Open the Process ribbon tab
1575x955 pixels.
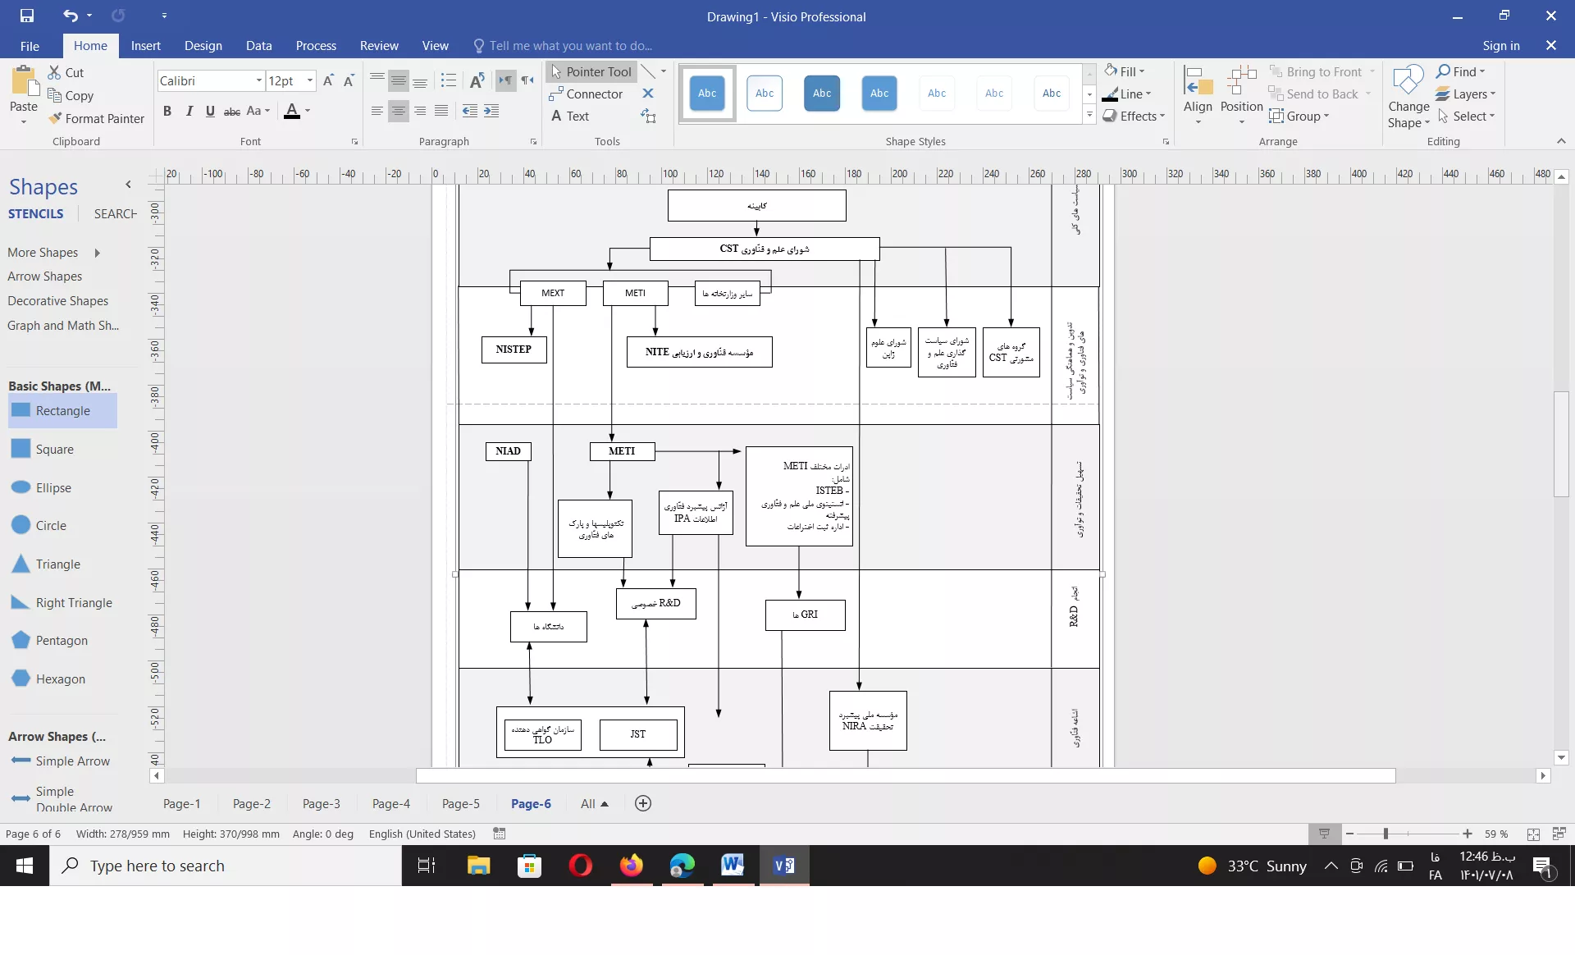316,46
